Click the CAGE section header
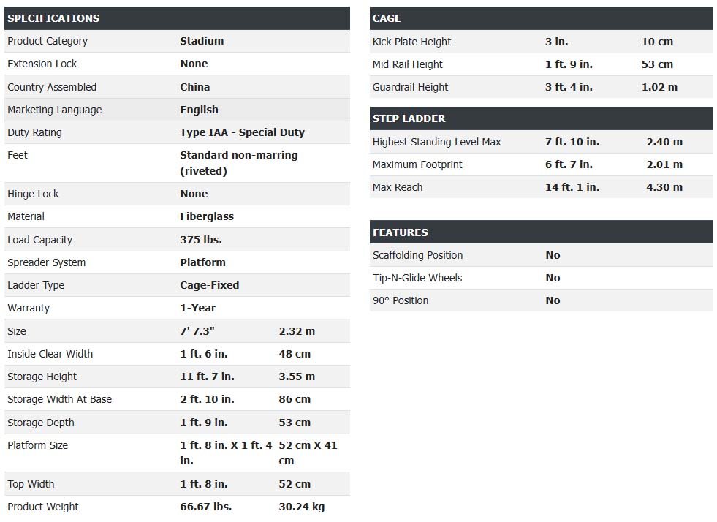 click(387, 18)
